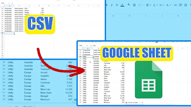Click '3,416' value in CSV panel
The image size is (191, 107).
42,13
